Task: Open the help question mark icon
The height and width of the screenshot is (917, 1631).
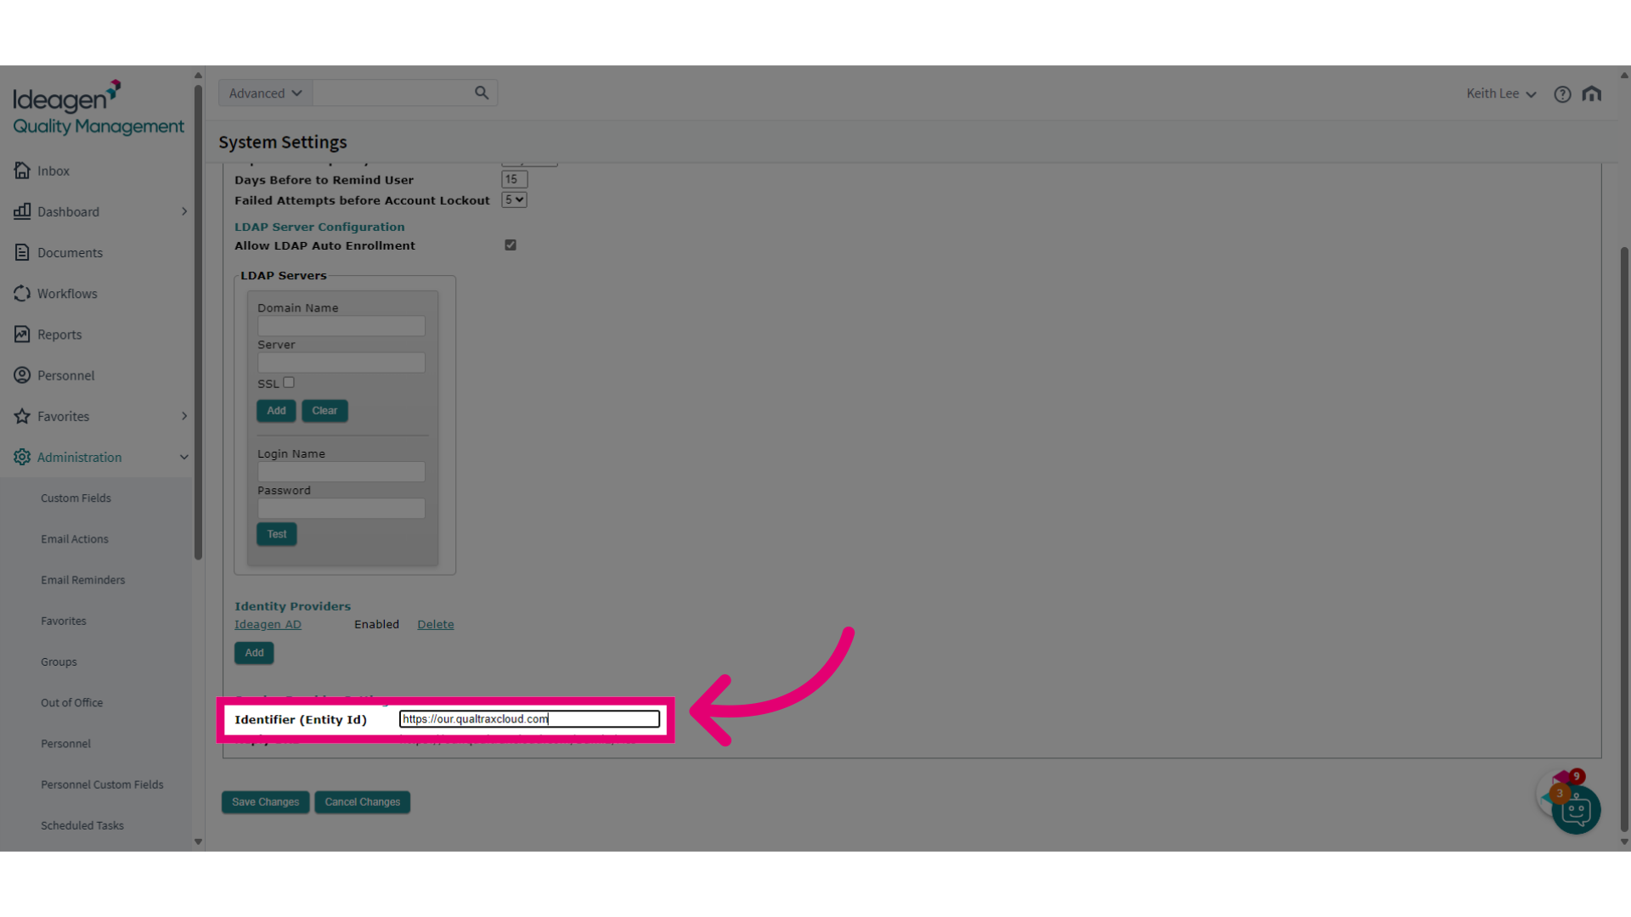Action: point(1562,94)
